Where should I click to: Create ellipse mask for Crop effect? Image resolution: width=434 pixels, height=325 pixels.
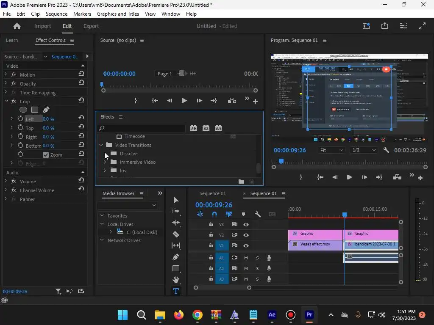click(x=23, y=110)
